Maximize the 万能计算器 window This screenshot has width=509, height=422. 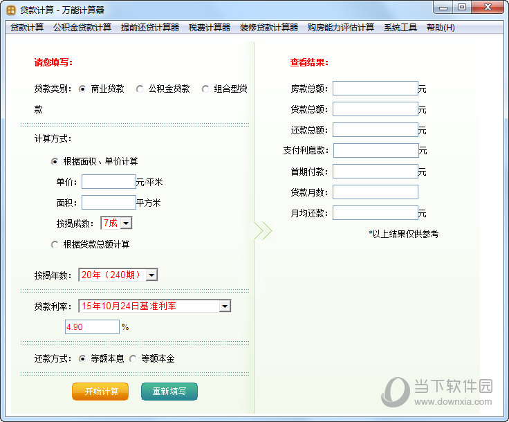coord(462,8)
